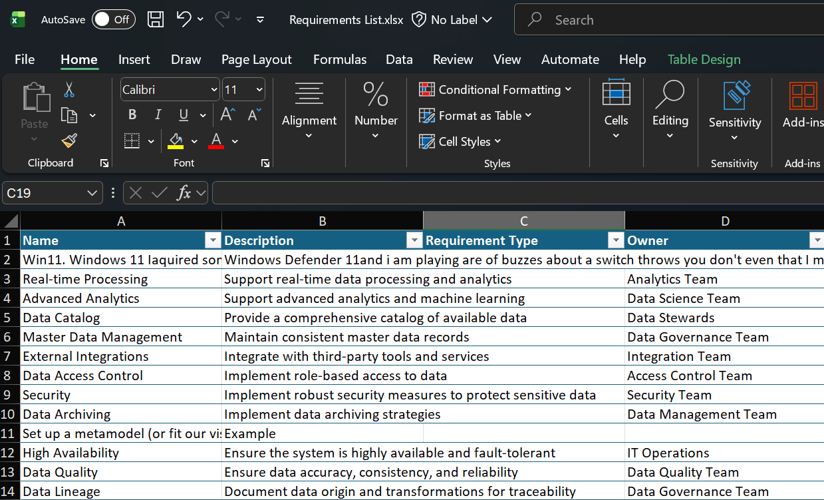
Task: Open the File menu
Action: (x=25, y=59)
